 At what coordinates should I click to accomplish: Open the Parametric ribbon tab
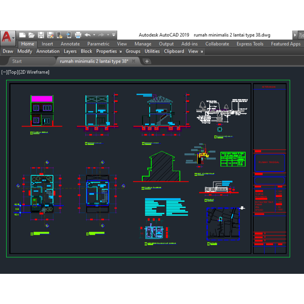pos(98,44)
